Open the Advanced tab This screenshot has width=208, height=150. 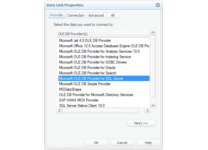tap(96, 15)
